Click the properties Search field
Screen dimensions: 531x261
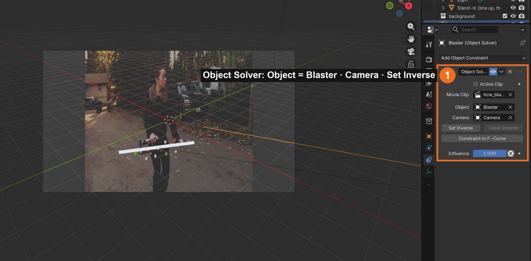pos(474,30)
